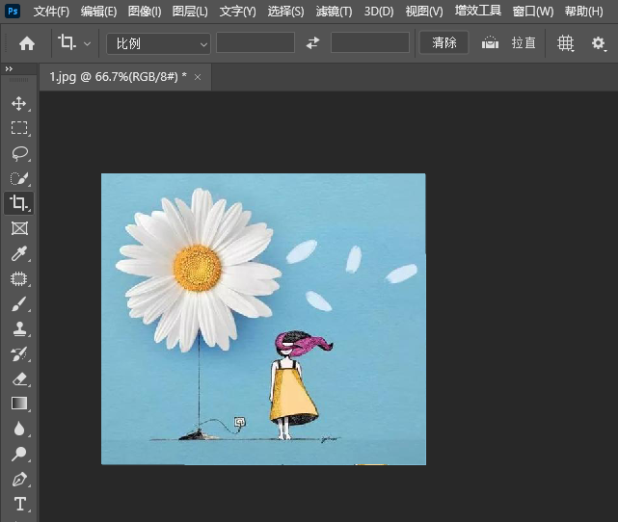Open the crop tool preset picker
This screenshot has height=522, width=618.
[74, 43]
